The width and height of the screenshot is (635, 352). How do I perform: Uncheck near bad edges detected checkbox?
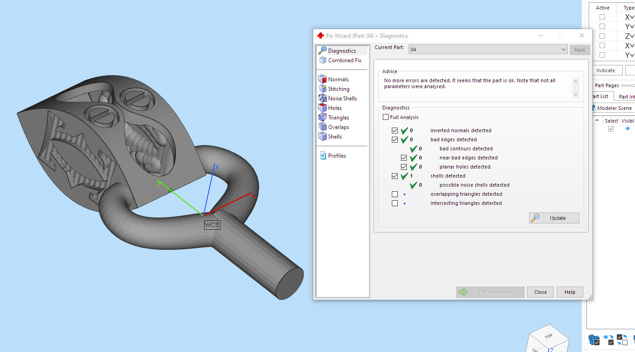click(404, 158)
